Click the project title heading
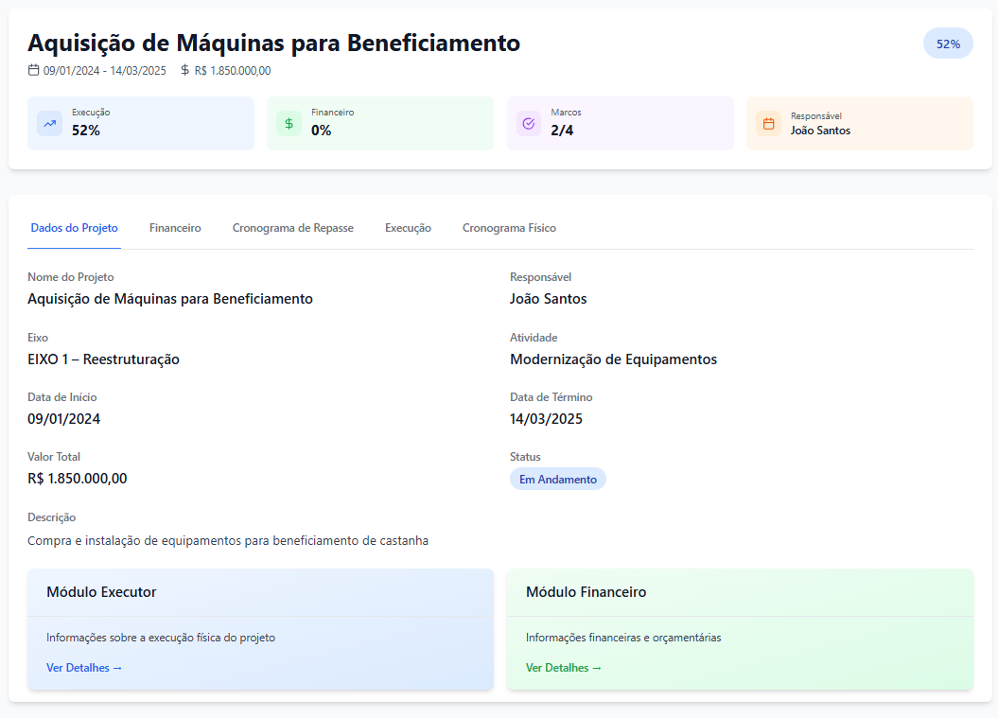The image size is (998, 718). pyautogui.click(x=273, y=43)
